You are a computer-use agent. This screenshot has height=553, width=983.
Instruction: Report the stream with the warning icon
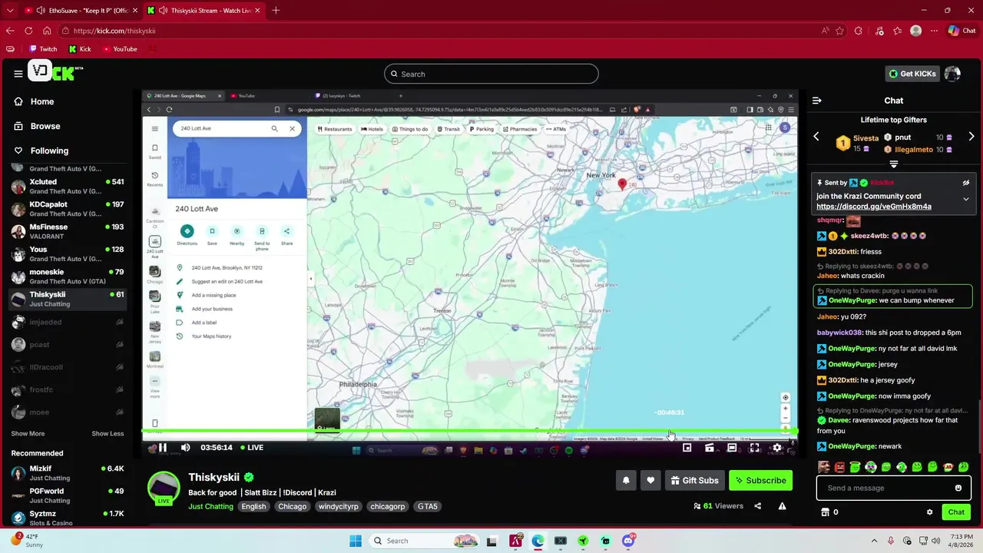click(782, 506)
